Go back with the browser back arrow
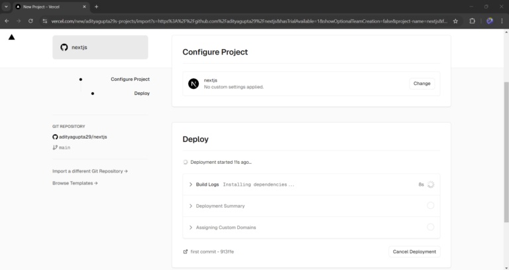Image resolution: width=509 pixels, height=270 pixels. [7, 21]
